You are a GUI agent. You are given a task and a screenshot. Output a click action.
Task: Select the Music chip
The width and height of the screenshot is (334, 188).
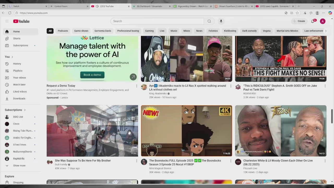(174, 31)
